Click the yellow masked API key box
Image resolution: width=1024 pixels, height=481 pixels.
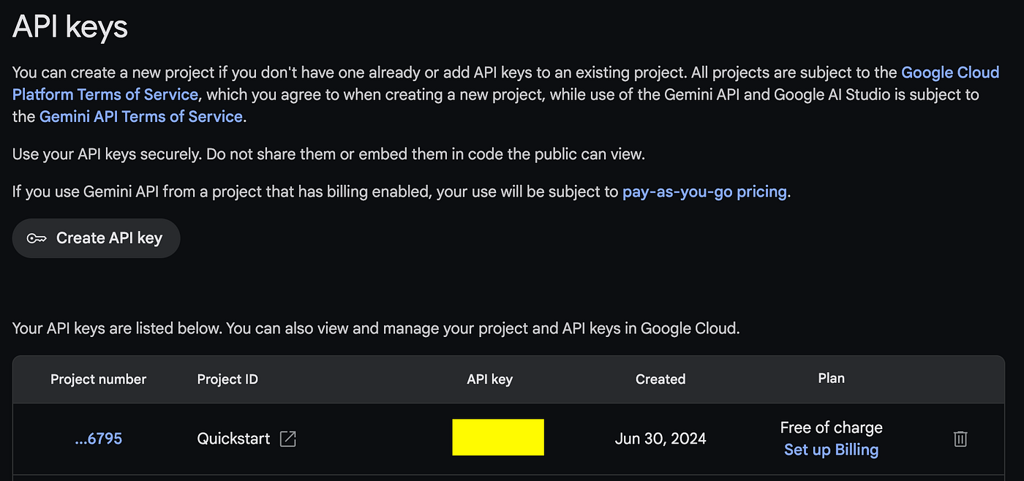(498, 437)
